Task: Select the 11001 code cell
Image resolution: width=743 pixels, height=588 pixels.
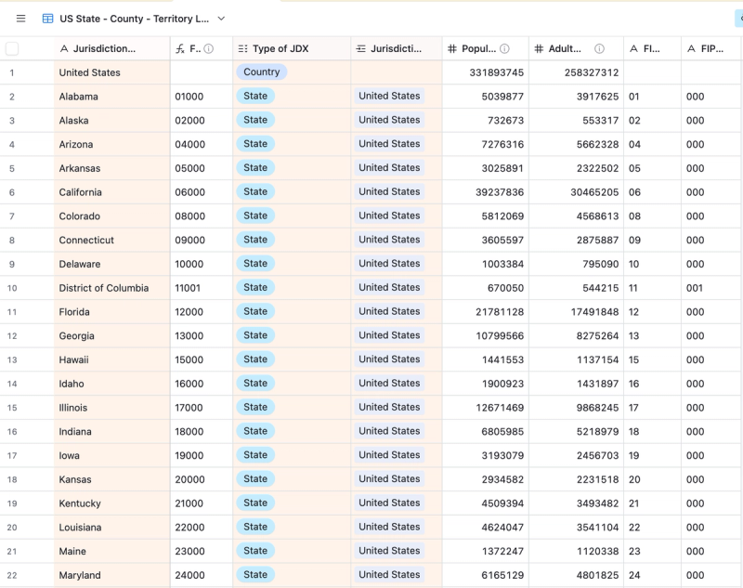Action: coord(202,288)
